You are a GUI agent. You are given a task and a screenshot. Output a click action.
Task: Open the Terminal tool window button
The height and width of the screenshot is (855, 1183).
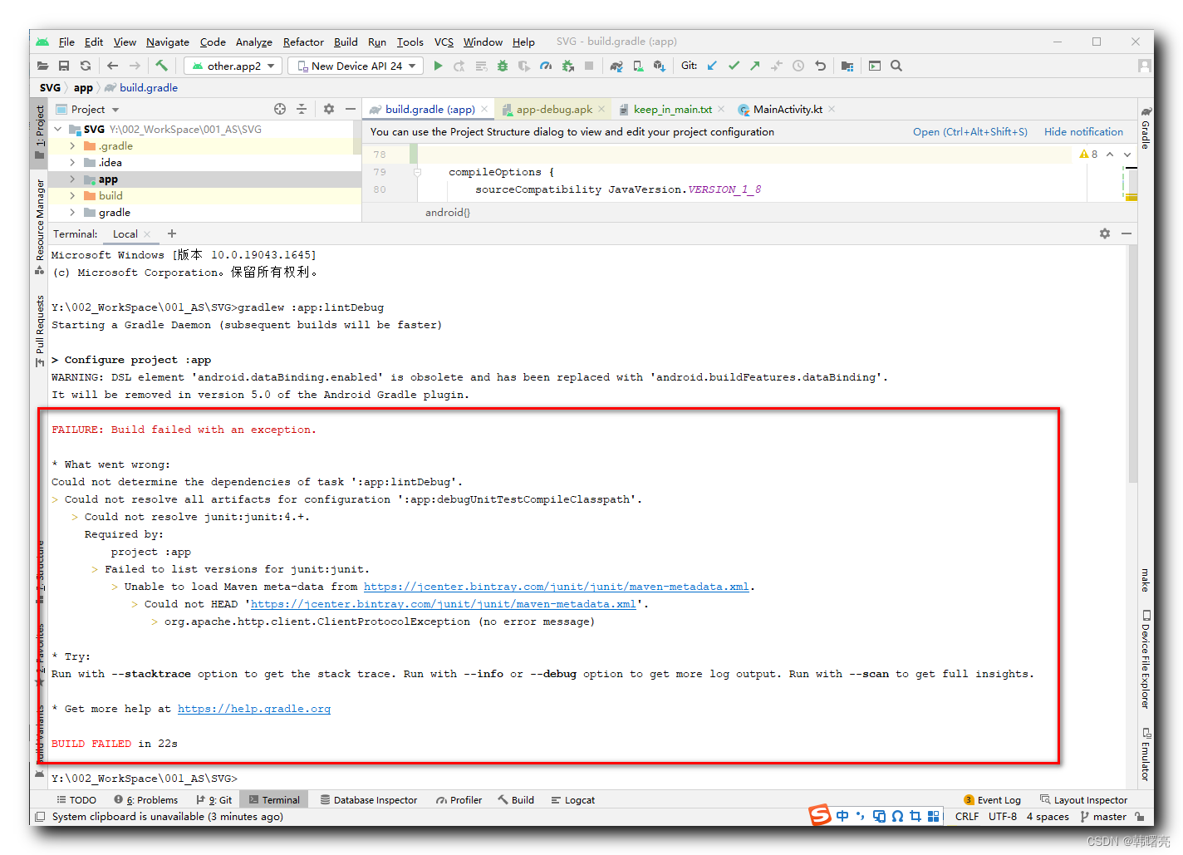click(x=274, y=799)
